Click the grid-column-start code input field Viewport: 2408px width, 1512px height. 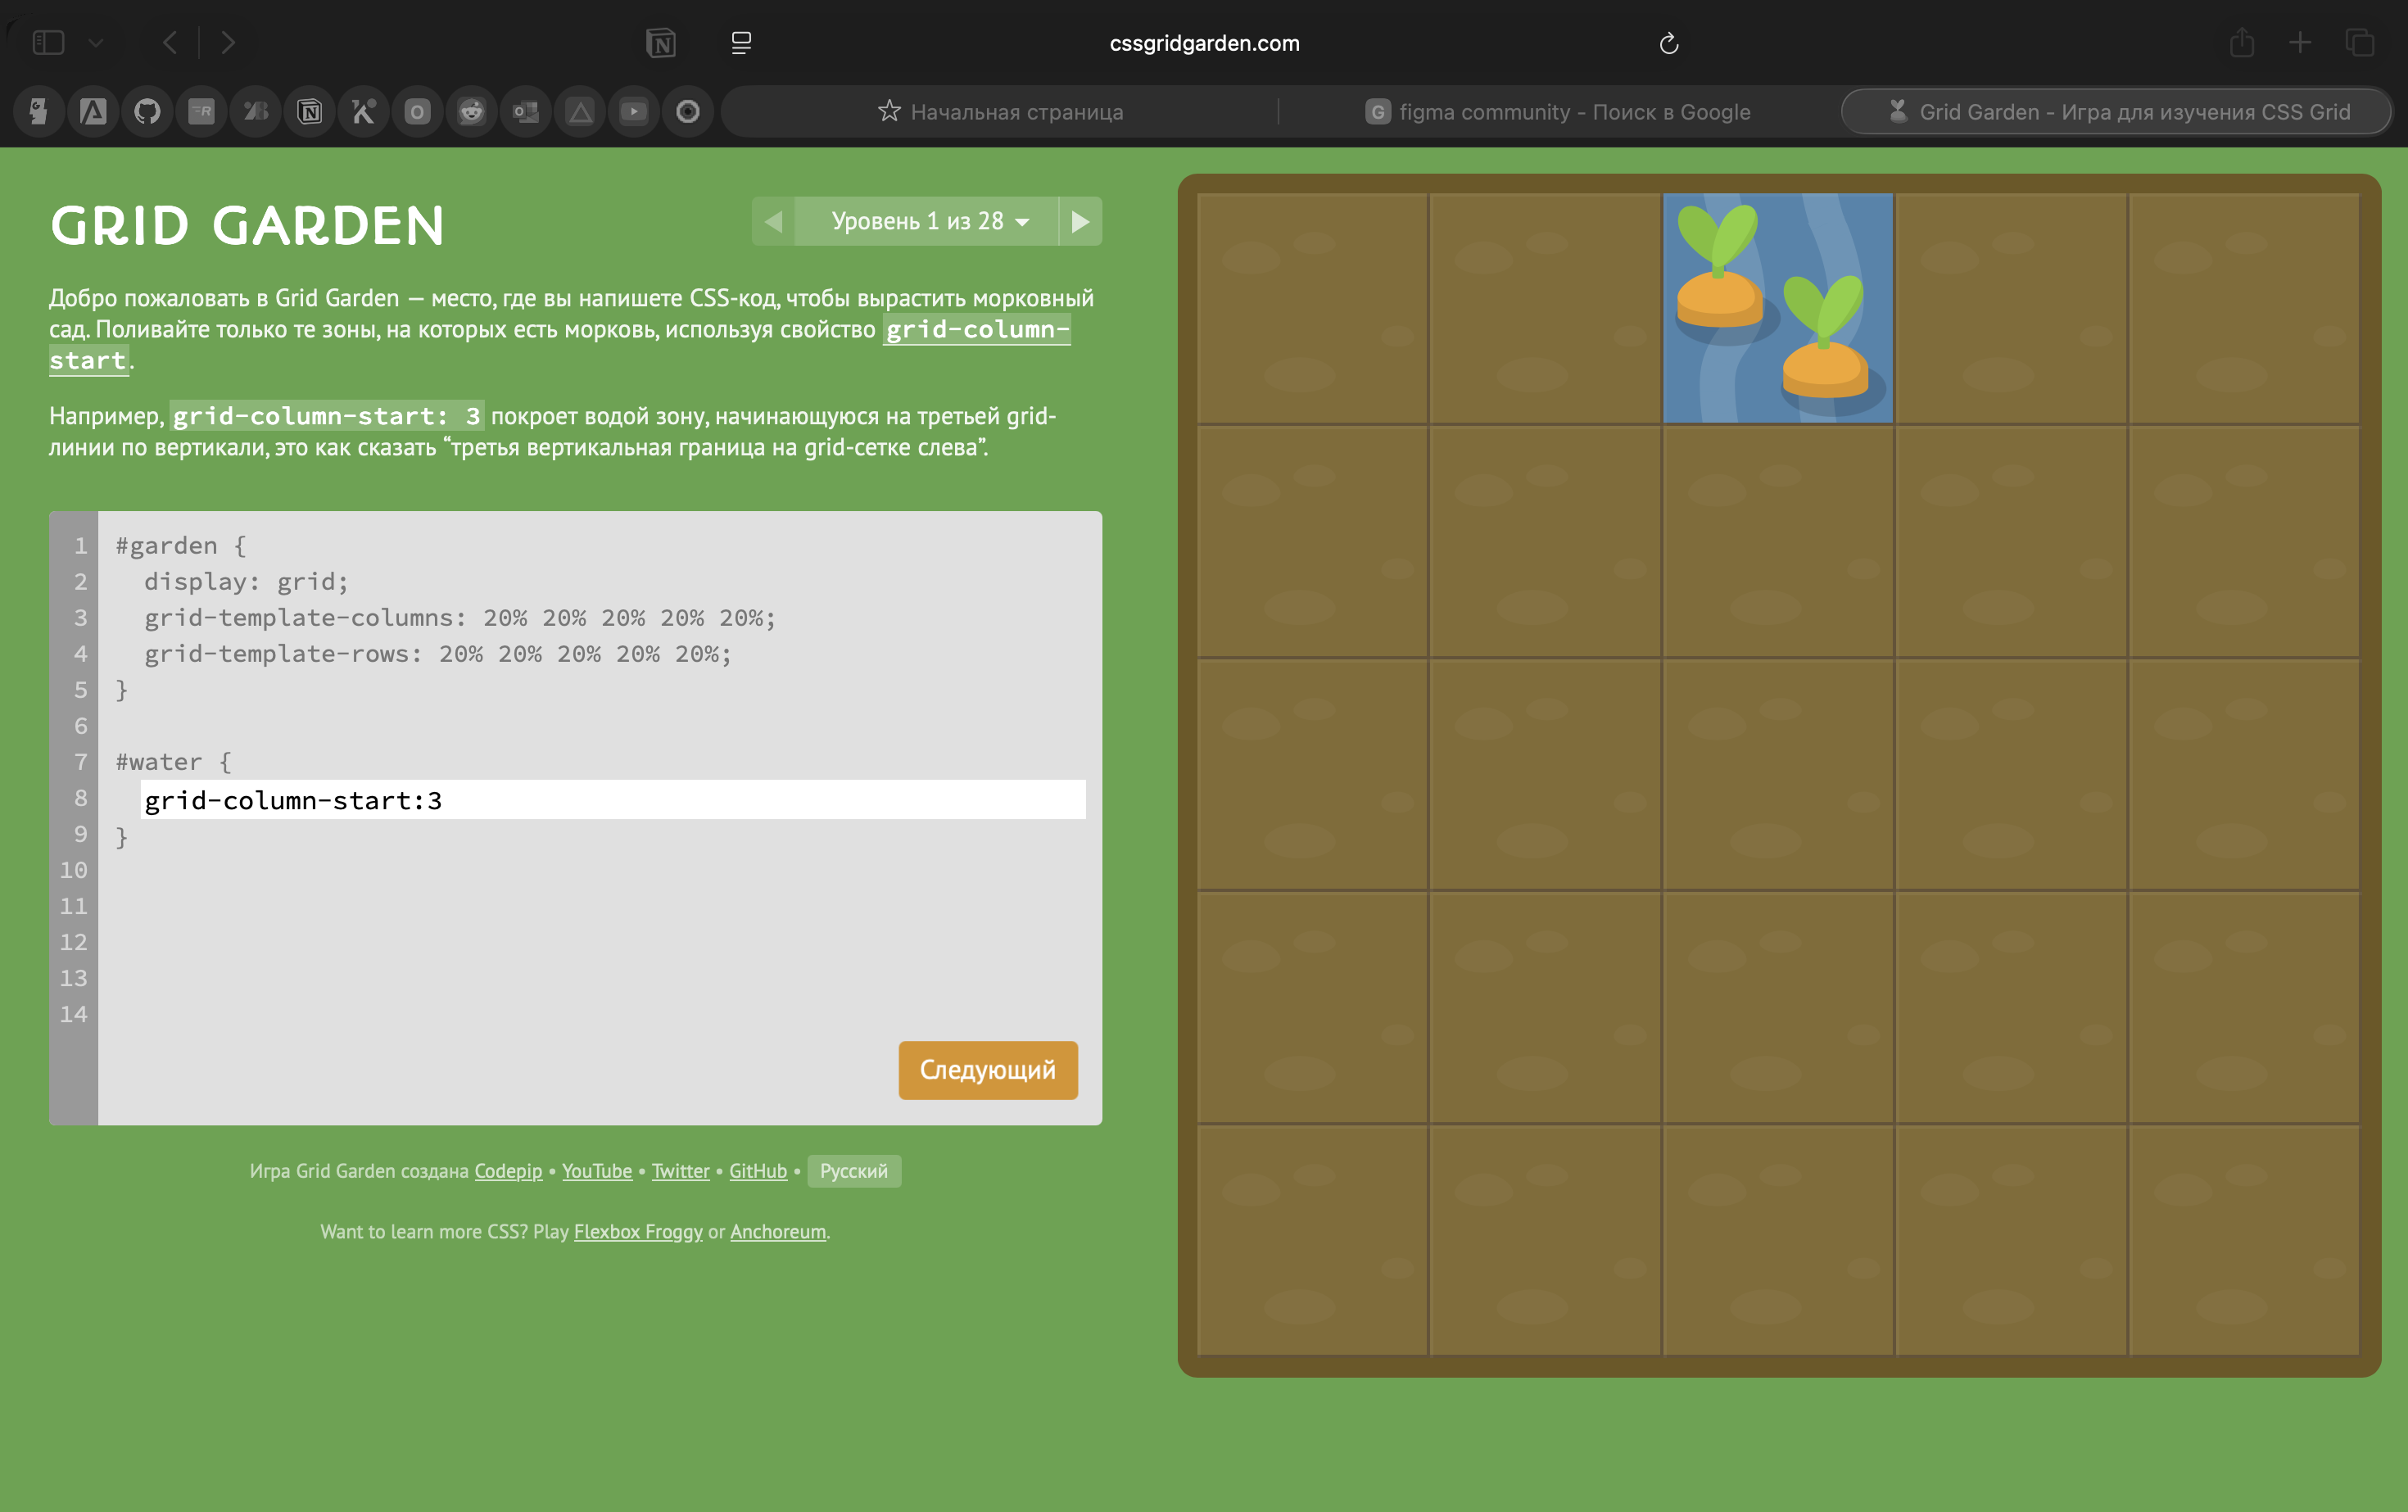[x=612, y=800]
